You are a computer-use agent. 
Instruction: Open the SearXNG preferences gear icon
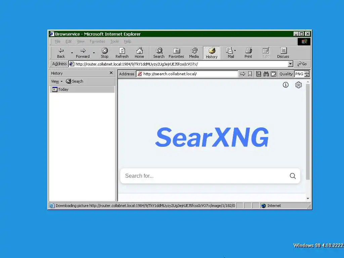coord(298,85)
